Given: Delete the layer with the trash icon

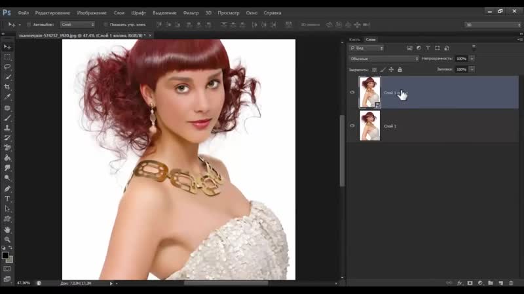Looking at the screenshot, I should click(x=511, y=283).
